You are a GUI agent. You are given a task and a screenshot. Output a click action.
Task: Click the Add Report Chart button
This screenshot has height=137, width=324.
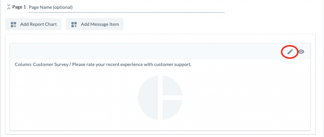33,24
